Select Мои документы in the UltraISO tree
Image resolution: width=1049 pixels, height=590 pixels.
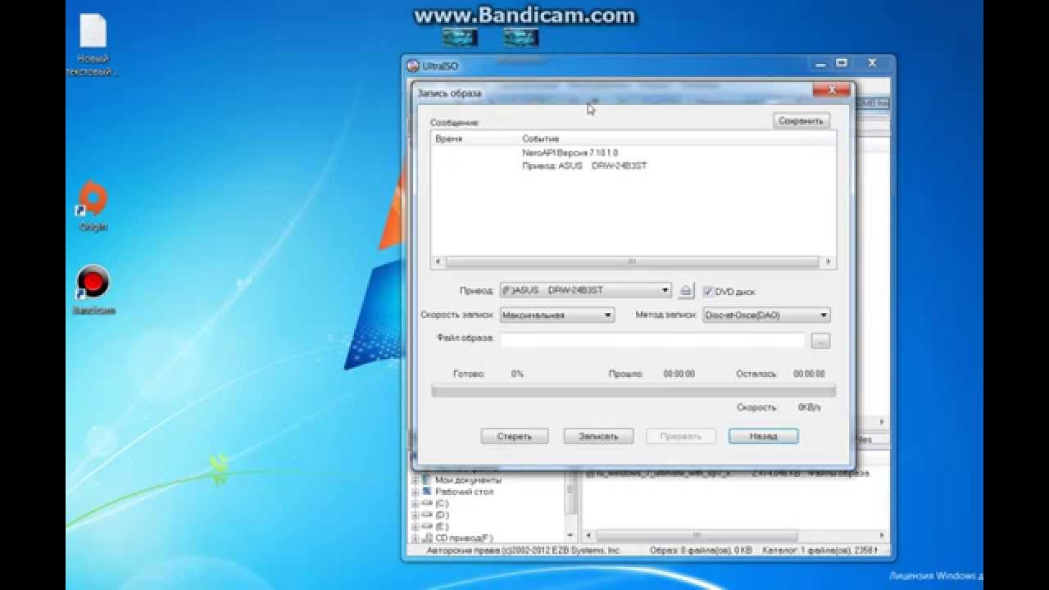point(468,480)
